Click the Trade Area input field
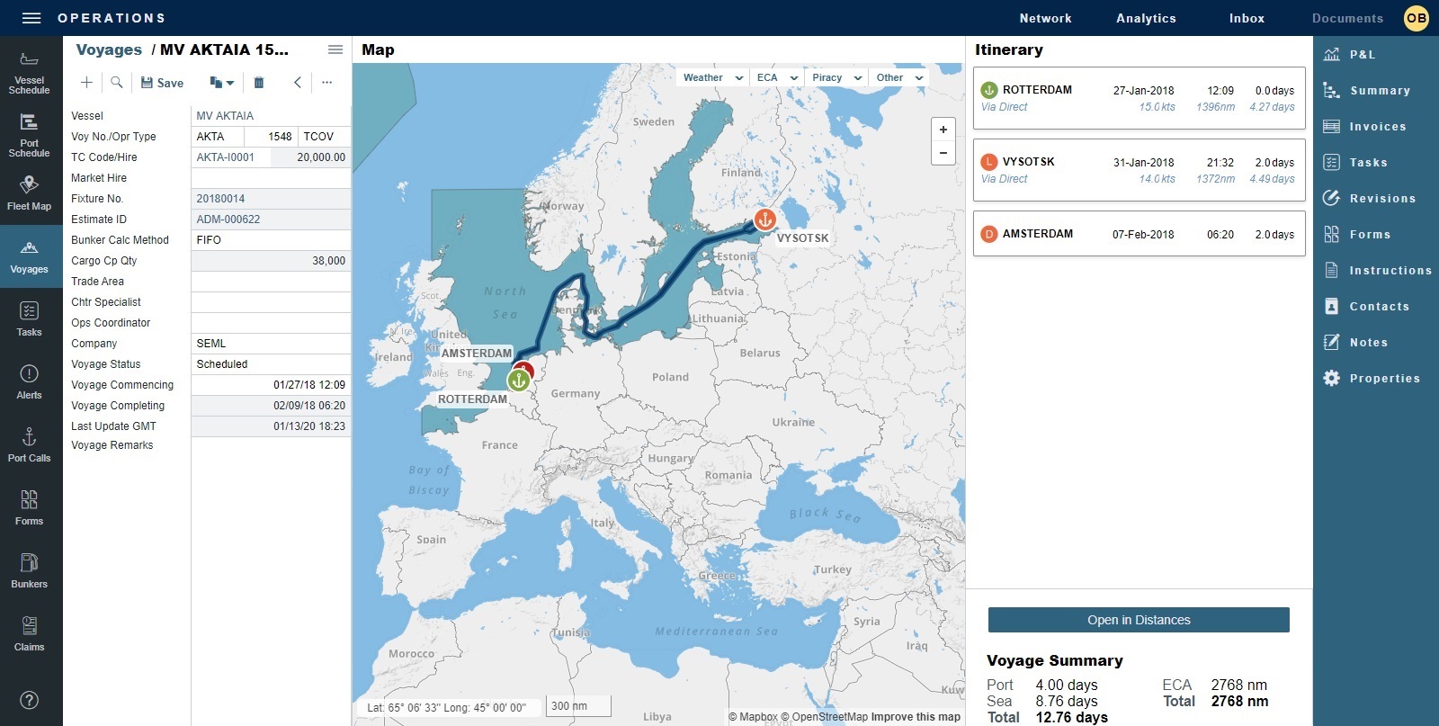Image resolution: width=1439 pixels, height=726 pixels. pos(270,282)
